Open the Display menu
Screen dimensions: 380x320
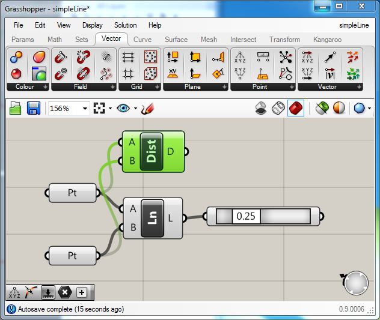click(93, 25)
